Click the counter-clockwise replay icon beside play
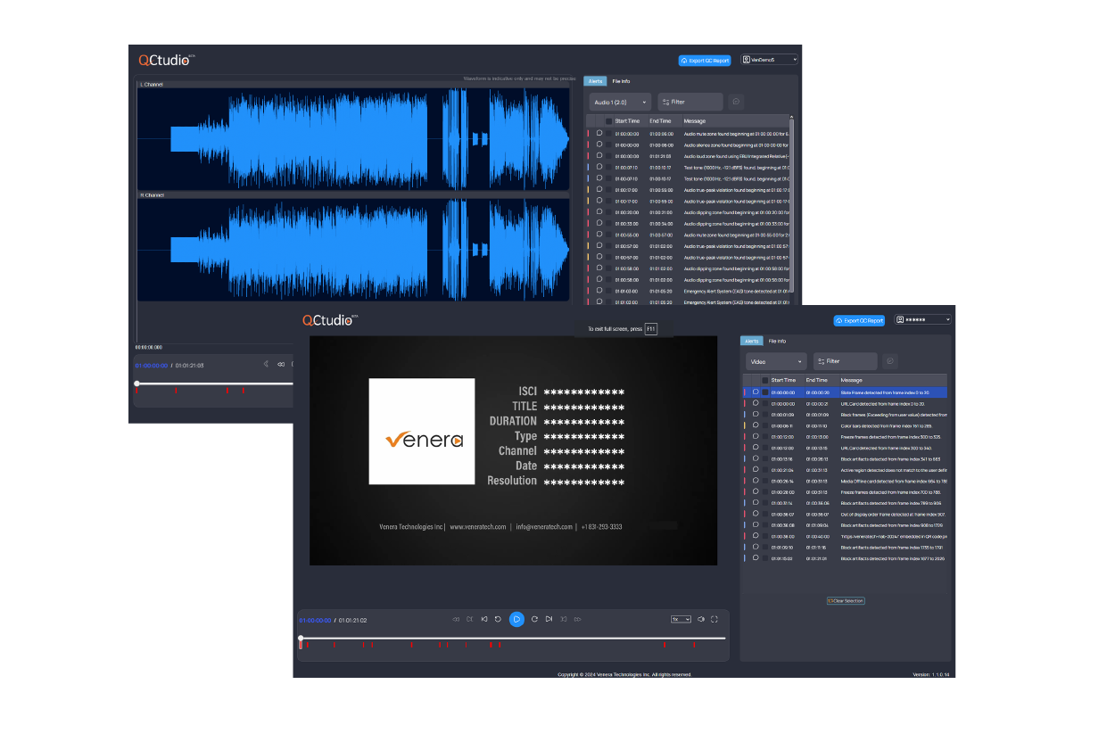 [499, 619]
